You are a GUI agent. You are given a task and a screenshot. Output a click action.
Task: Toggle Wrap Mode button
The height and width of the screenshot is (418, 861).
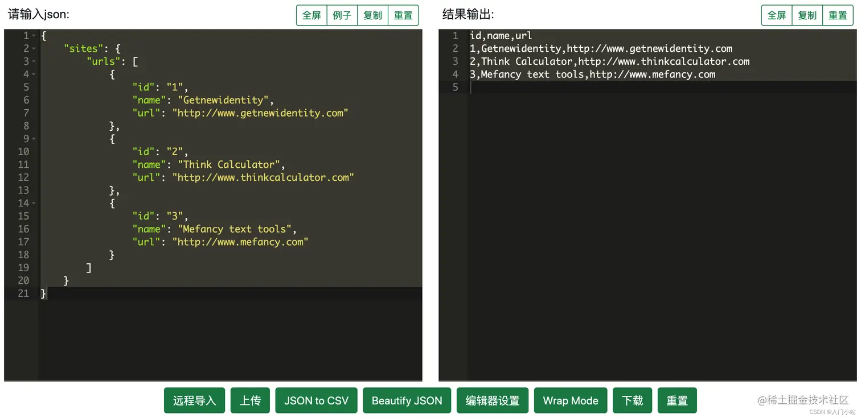pyautogui.click(x=571, y=400)
